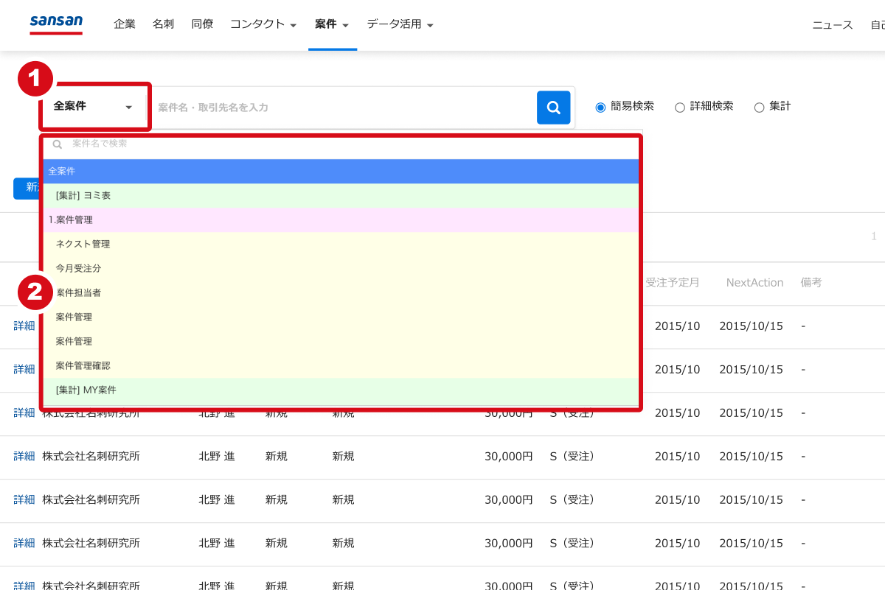Click 詳細 on the first deal row

coord(23,326)
